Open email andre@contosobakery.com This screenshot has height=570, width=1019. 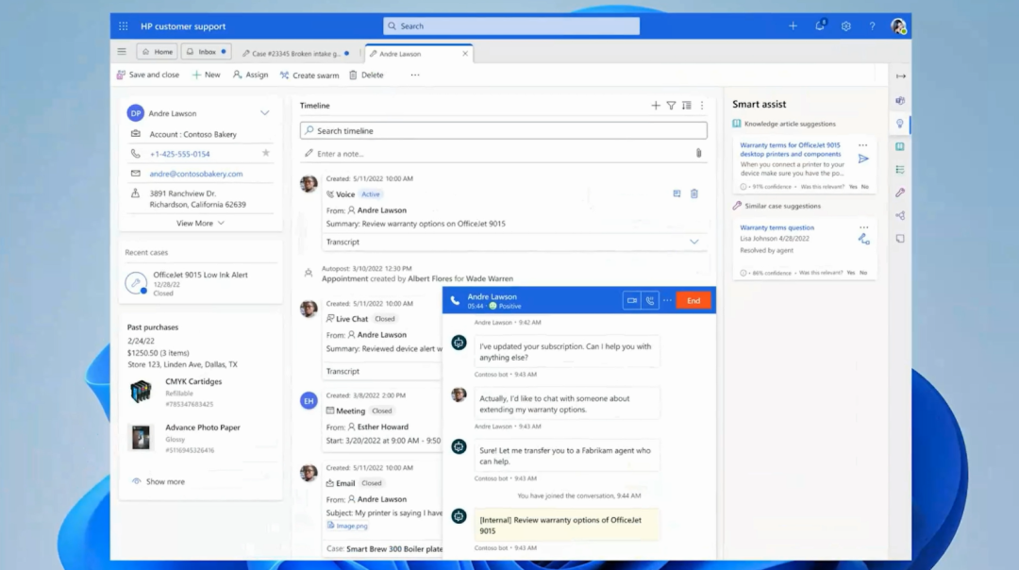click(195, 174)
